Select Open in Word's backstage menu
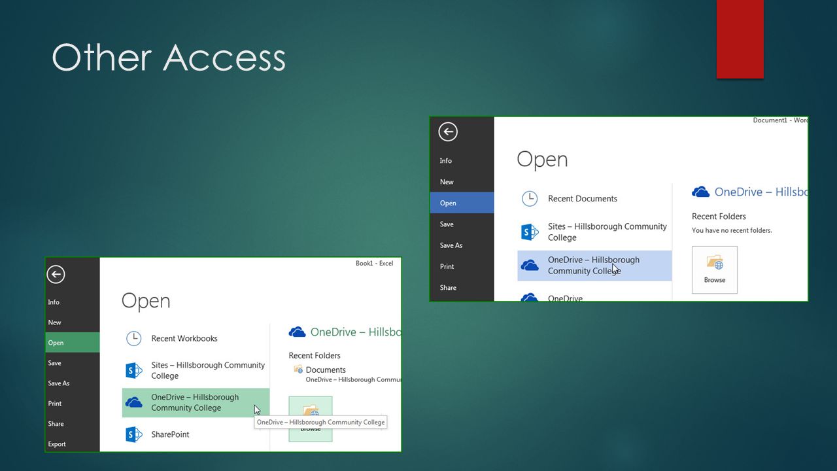 pos(462,203)
